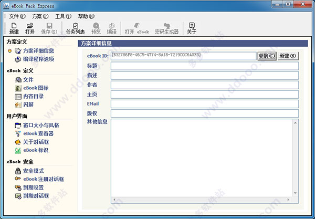
Task: Click the 其他信息 horizontal scrollbar left arrow
Action: click(114, 200)
